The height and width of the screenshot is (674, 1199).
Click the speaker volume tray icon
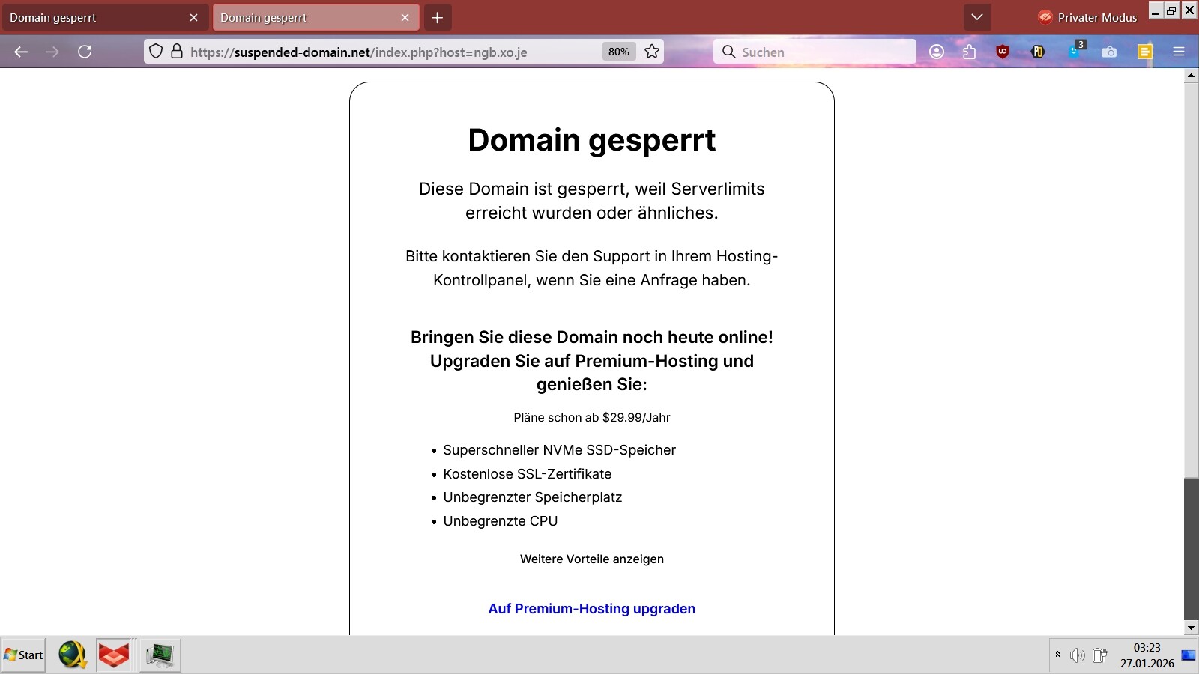point(1077,655)
